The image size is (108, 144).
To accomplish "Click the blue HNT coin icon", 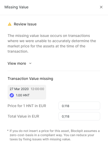I will 12,95.
